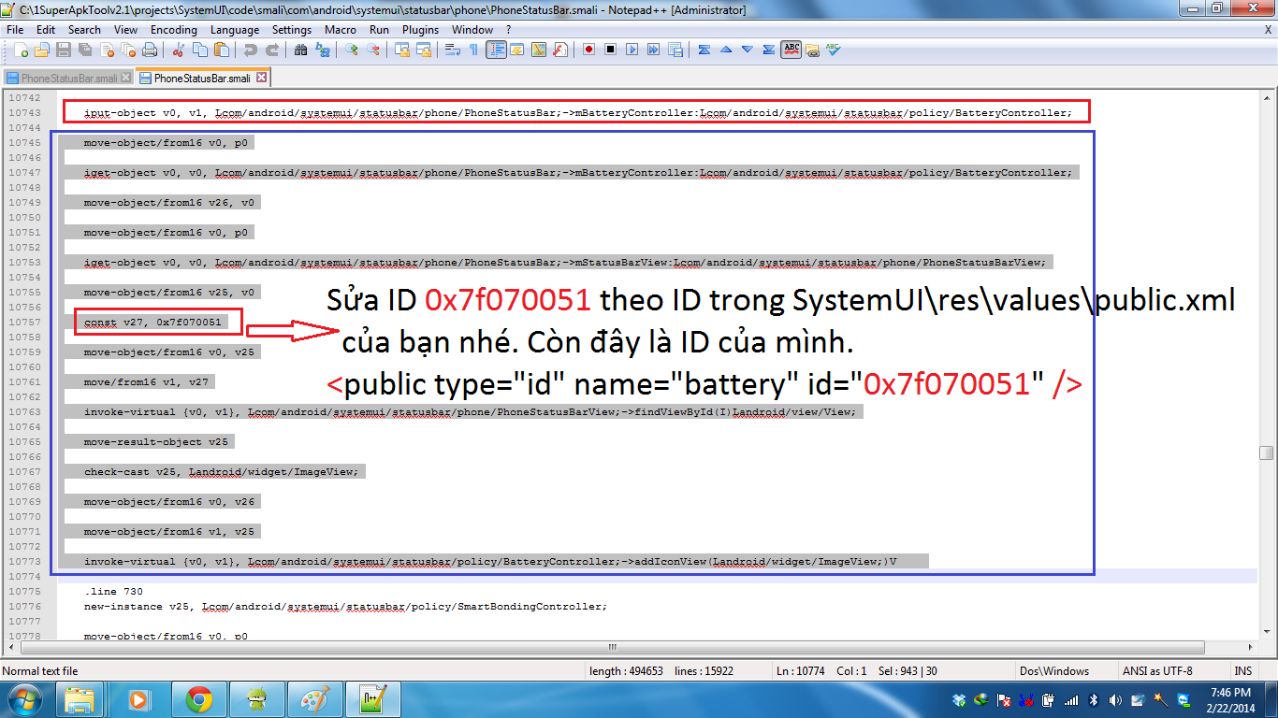
Task: Click the Open file folder icon
Action: [x=42, y=50]
